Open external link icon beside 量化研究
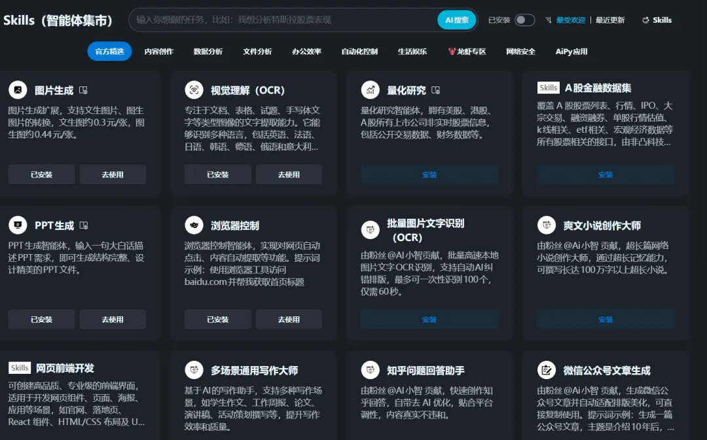The height and width of the screenshot is (440, 707). (435, 90)
